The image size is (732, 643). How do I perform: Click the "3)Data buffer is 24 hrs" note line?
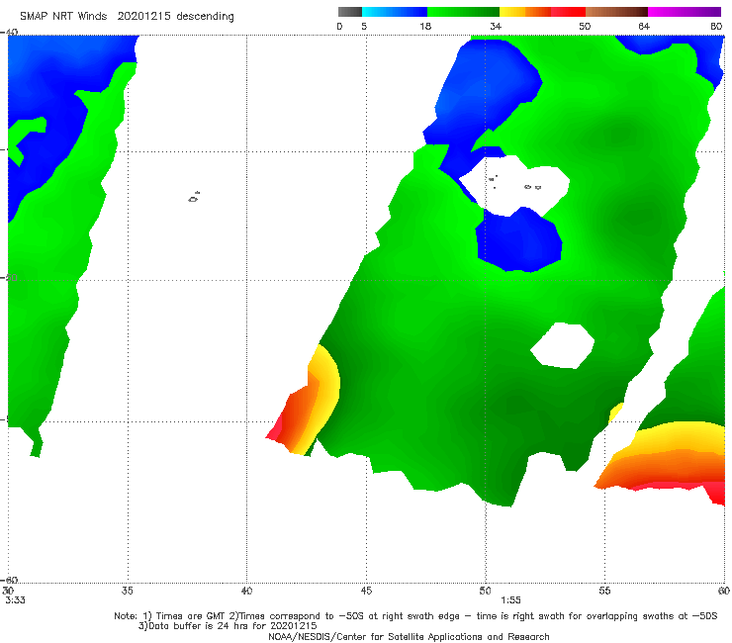tap(228, 626)
